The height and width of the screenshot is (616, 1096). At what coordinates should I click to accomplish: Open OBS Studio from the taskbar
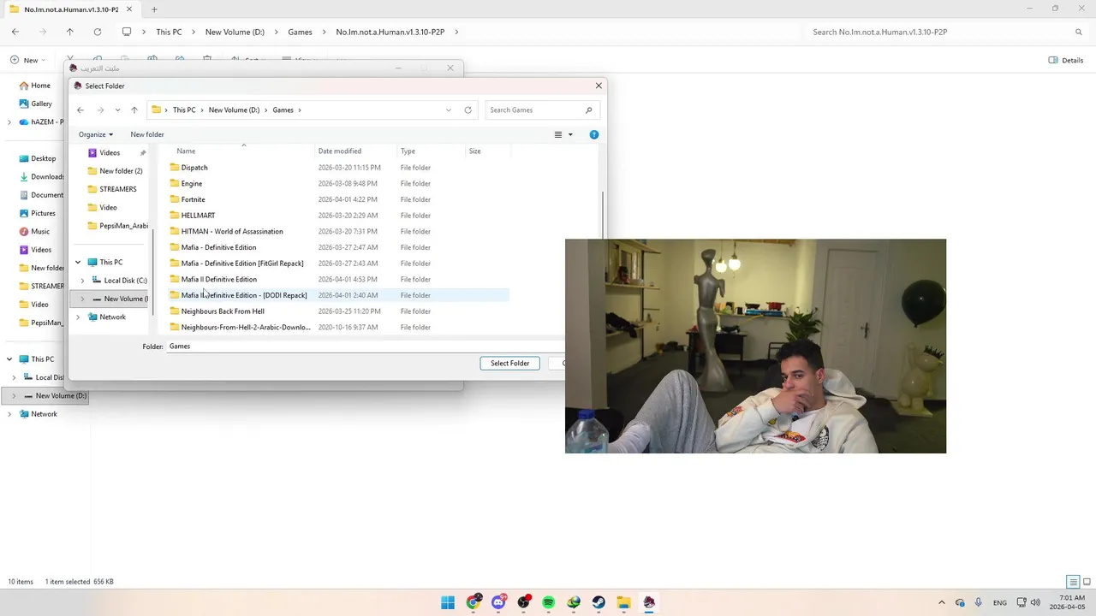523,602
